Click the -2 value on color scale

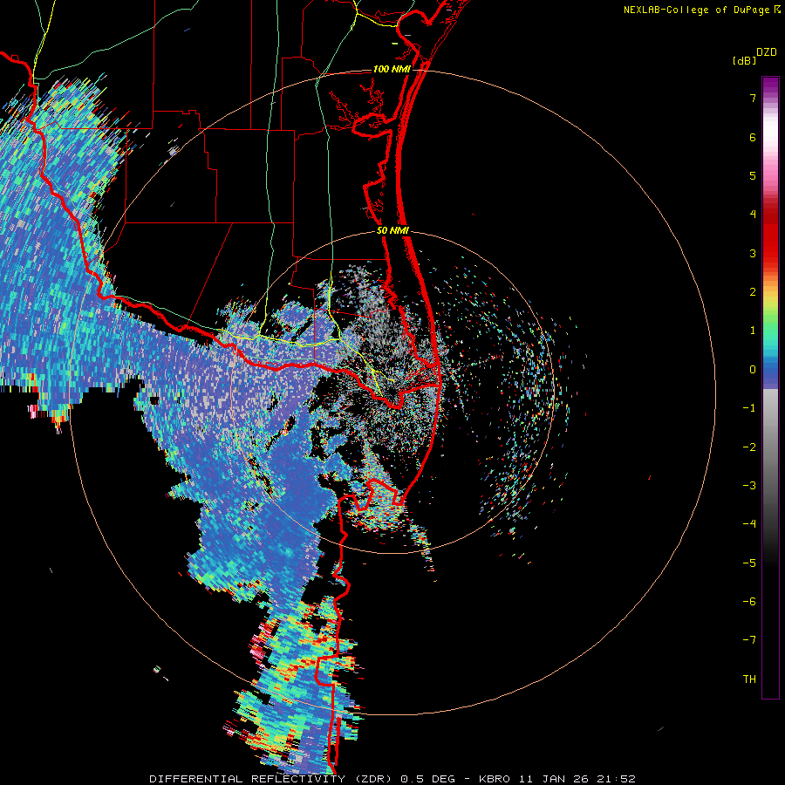[749, 447]
